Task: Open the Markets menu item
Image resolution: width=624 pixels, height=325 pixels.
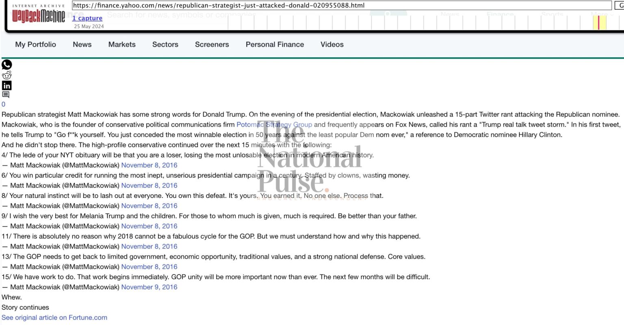Action: point(122,45)
